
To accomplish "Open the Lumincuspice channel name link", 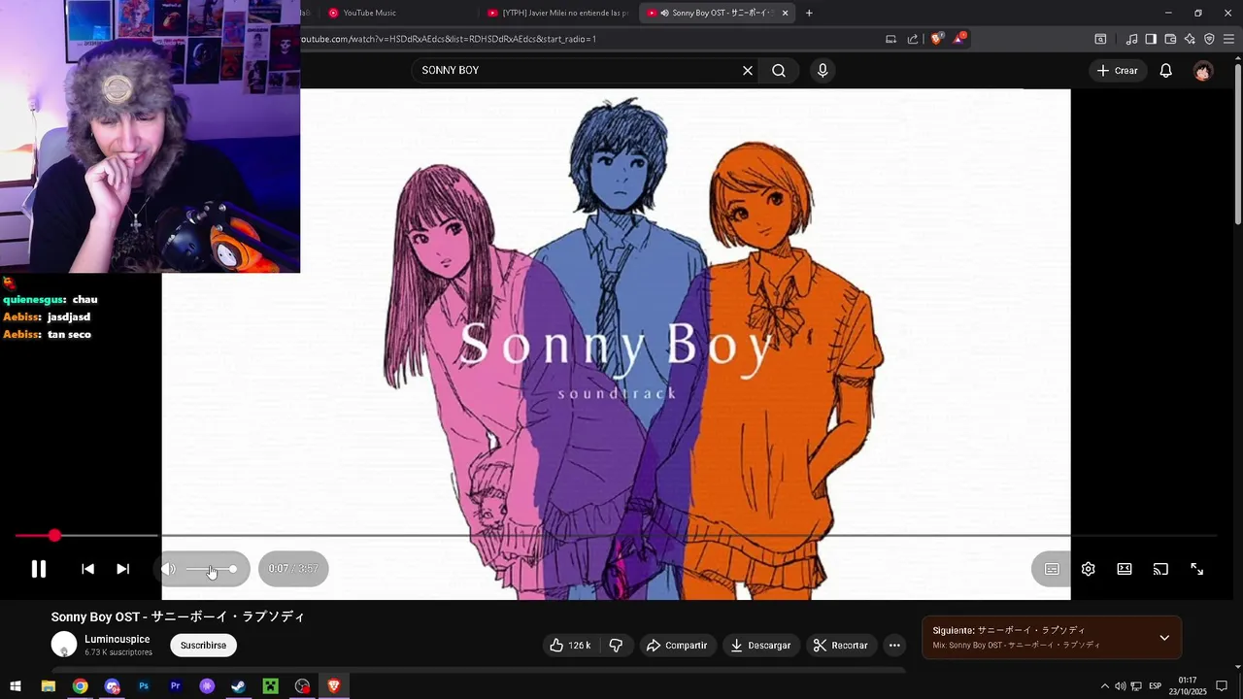I will [x=117, y=639].
